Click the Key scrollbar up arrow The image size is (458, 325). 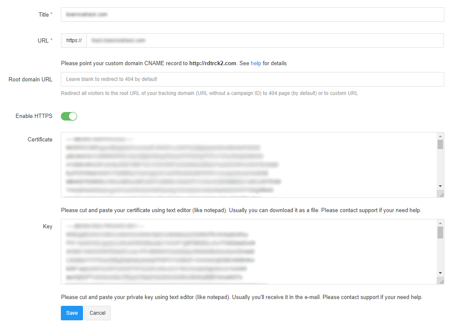pyautogui.click(x=440, y=223)
